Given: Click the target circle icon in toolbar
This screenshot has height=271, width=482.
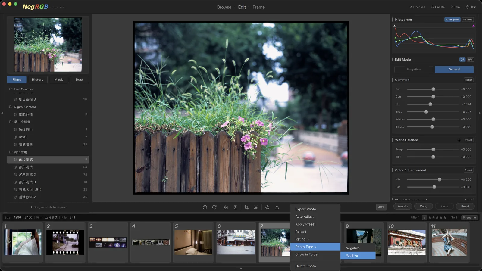Looking at the screenshot, I should pyautogui.click(x=267, y=207).
